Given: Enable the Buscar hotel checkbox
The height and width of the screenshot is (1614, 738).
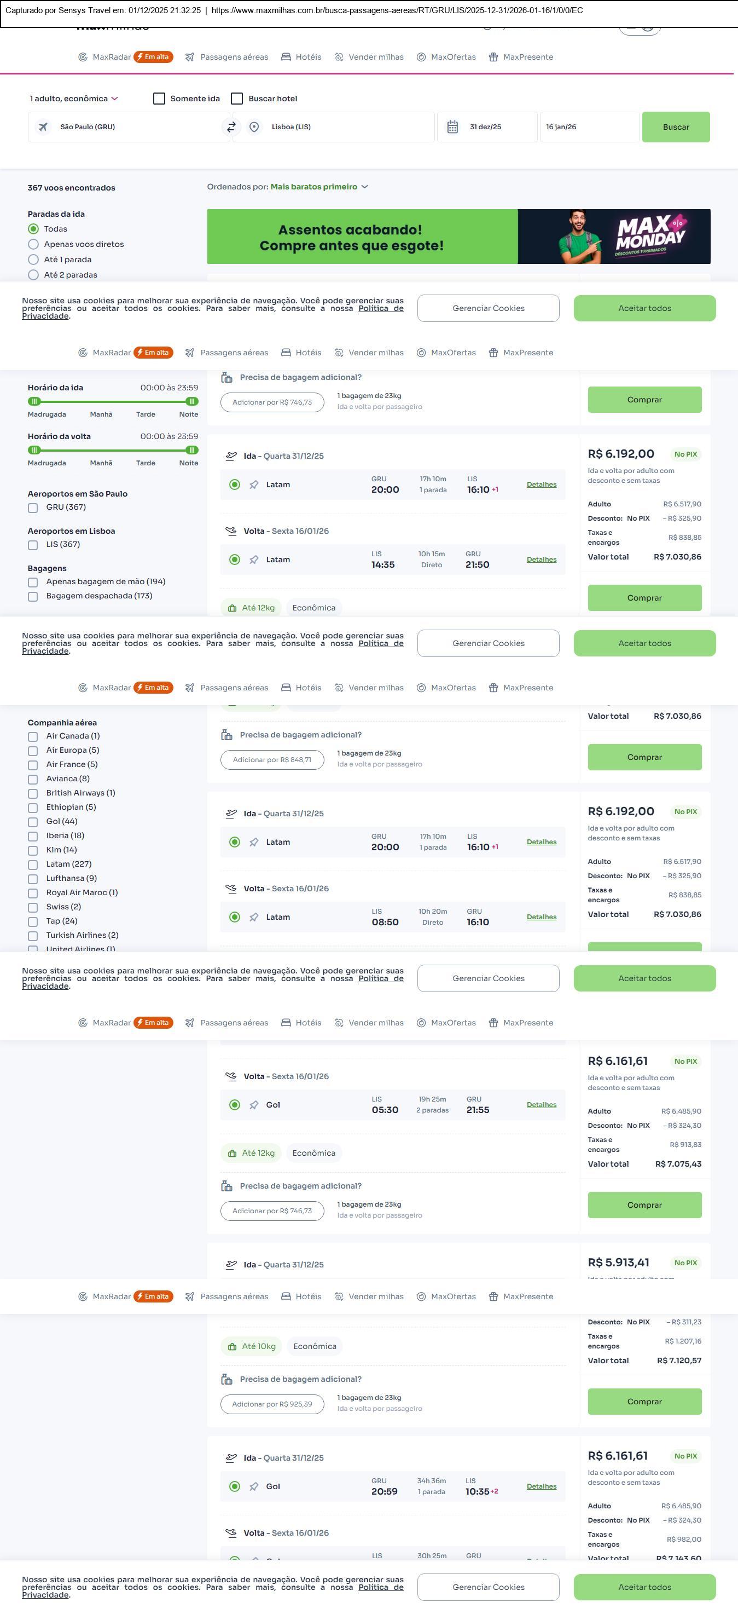Looking at the screenshot, I should pos(237,99).
